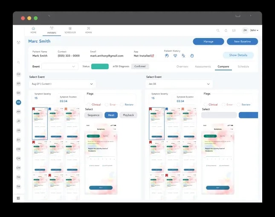Click the sidebar search magnifier icon

point(18,62)
